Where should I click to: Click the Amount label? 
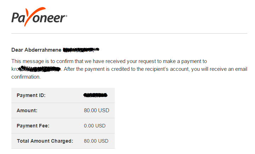coord(27,110)
